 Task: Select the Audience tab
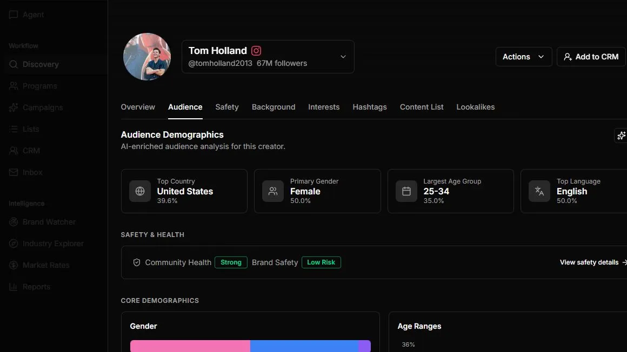(185, 107)
